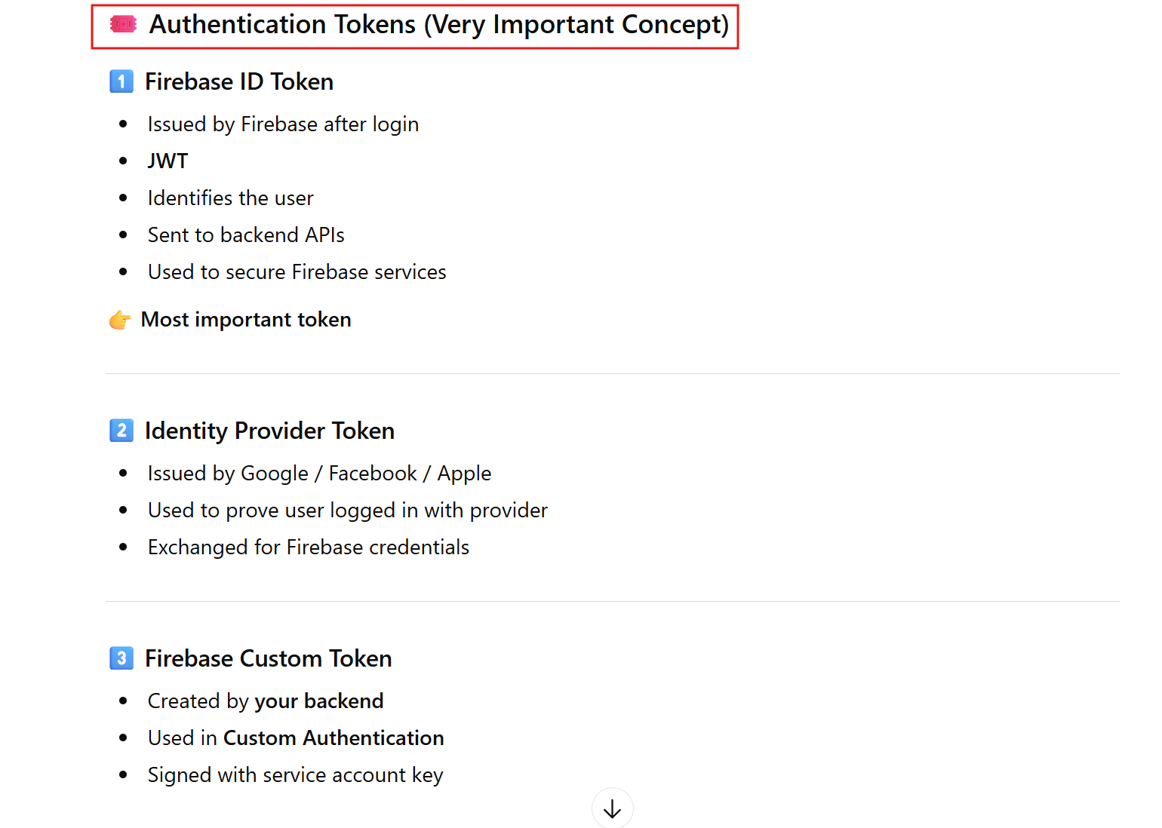Click the red ticket emoji icon
The image size is (1162, 828).
[123, 25]
